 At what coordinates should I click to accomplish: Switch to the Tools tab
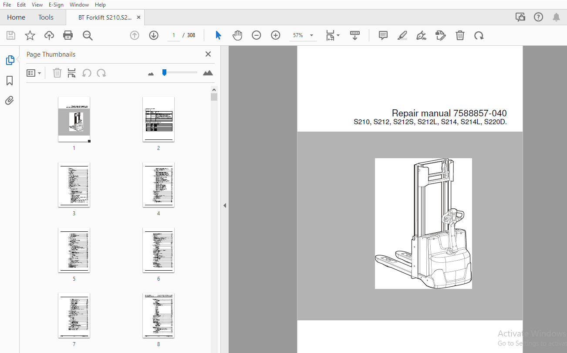[x=46, y=17]
